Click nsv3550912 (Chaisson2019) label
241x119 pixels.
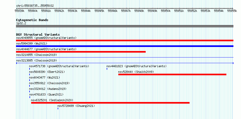[x=50, y=83]
